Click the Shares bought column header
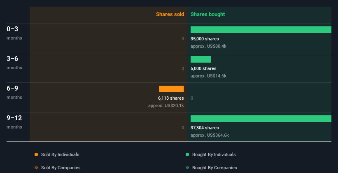This screenshot has width=338, height=173. 207,14
